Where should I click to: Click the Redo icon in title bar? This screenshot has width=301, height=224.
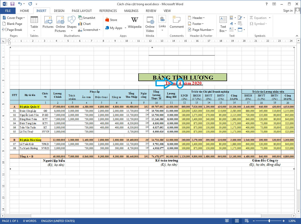[x=30, y=4]
